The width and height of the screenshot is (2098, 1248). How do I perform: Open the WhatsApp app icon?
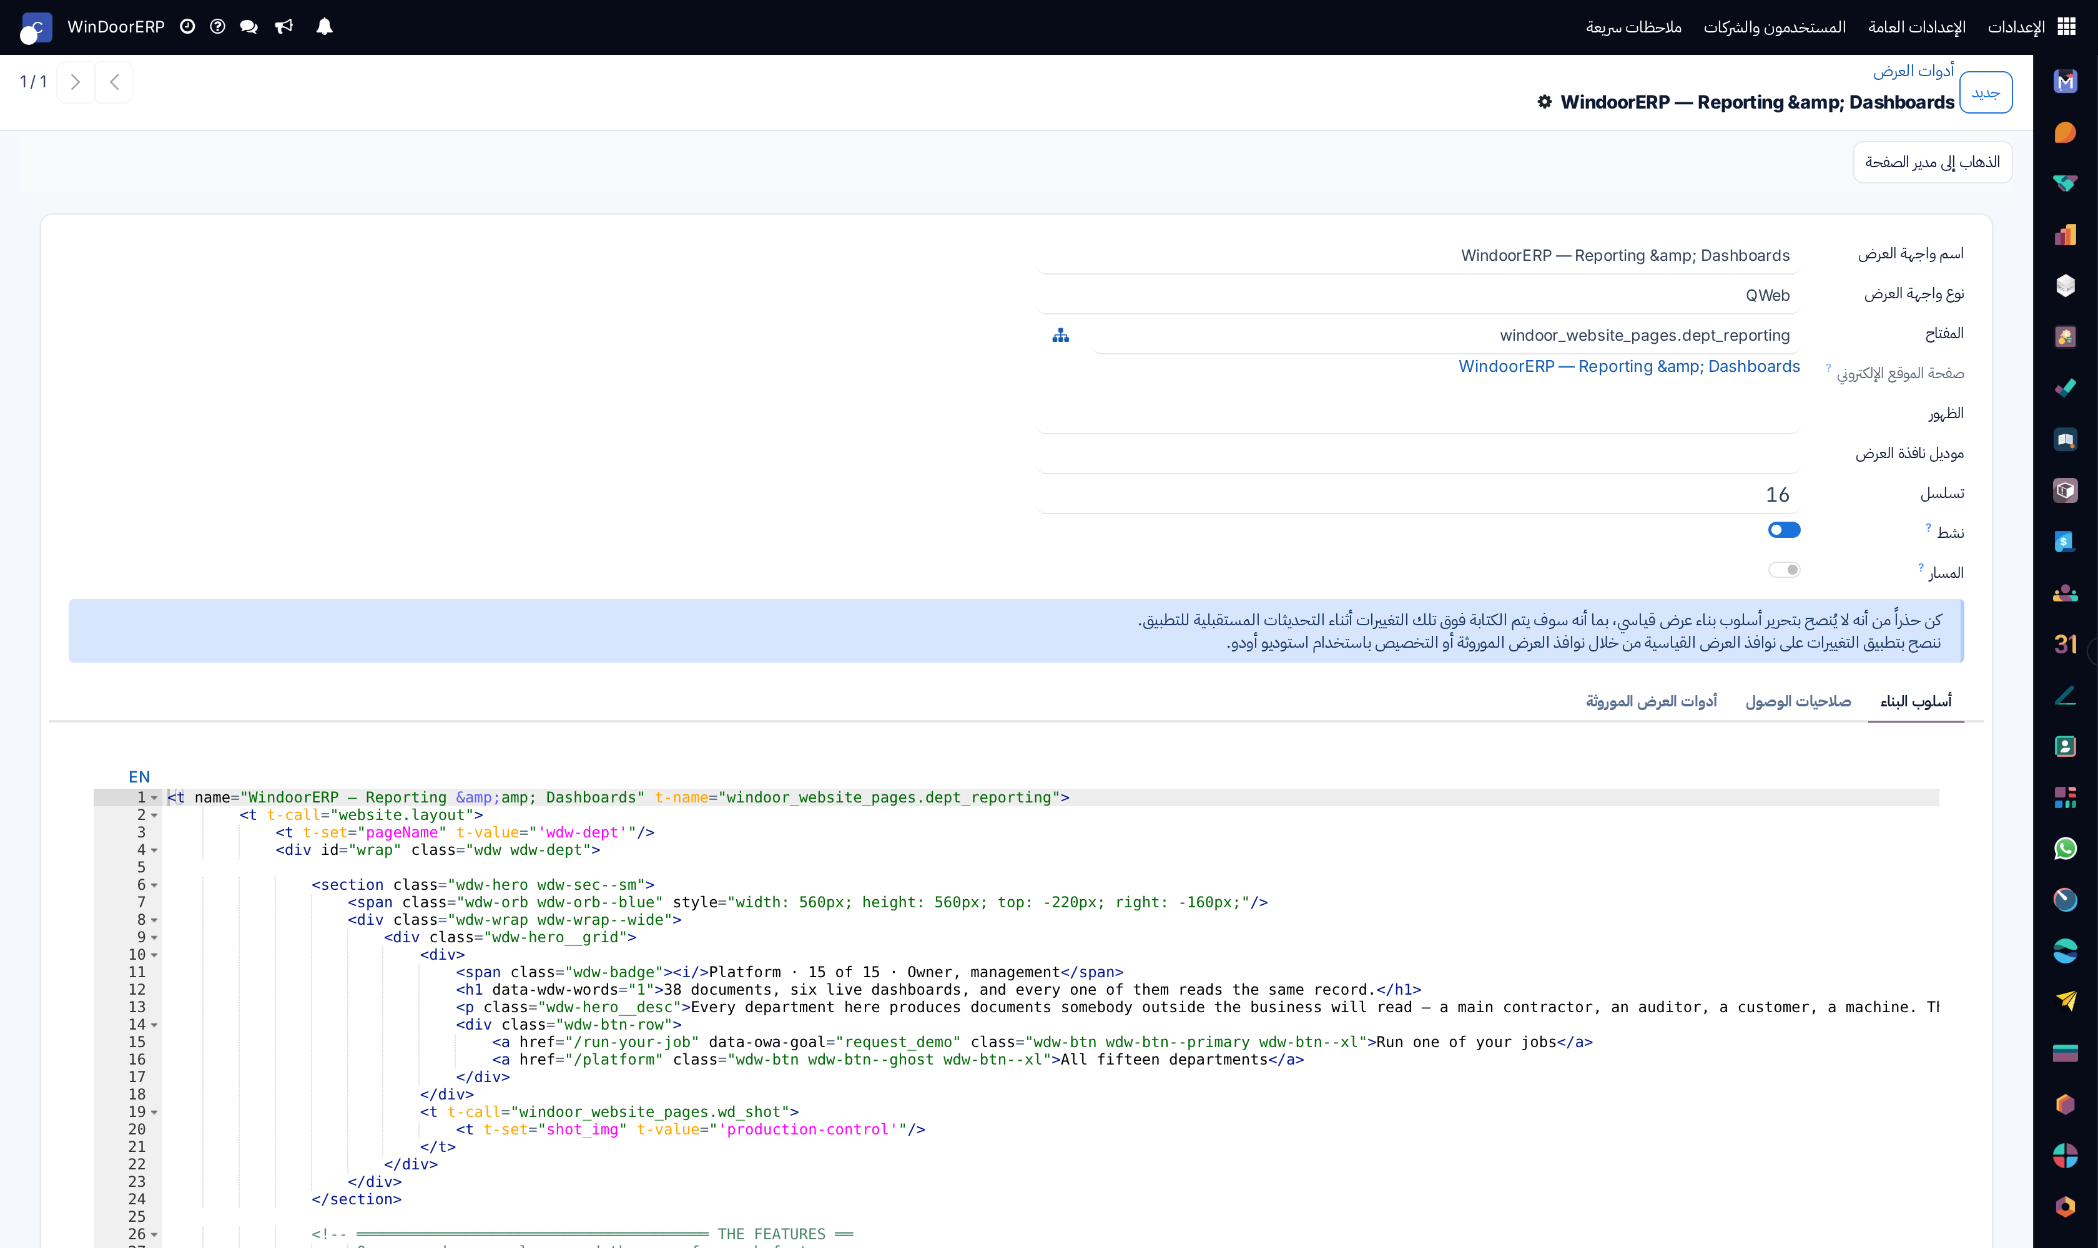click(2065, 849)
